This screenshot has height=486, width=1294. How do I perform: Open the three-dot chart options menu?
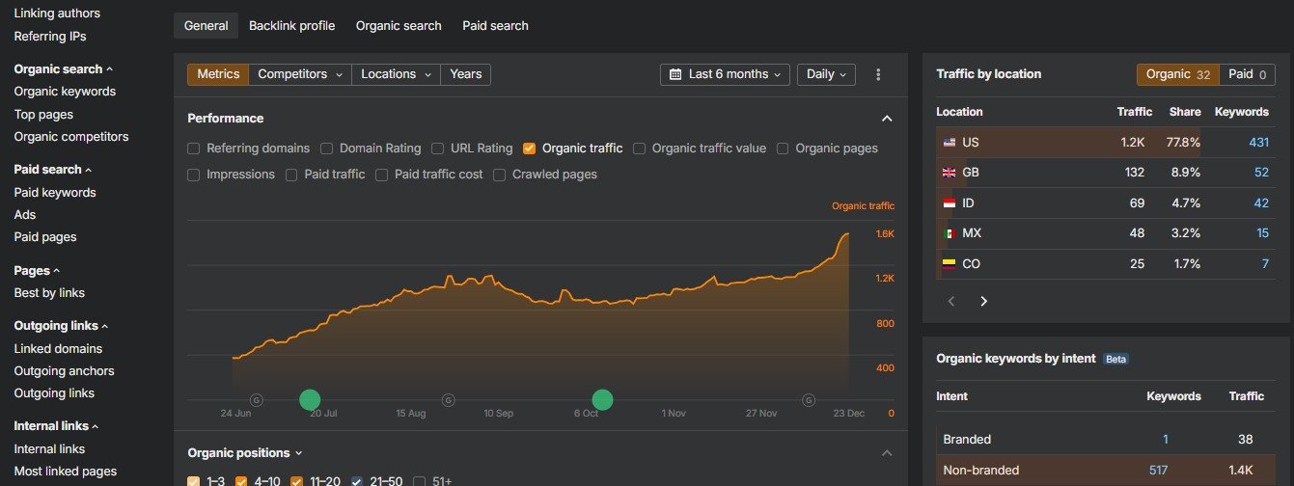[x=878, y=74]
